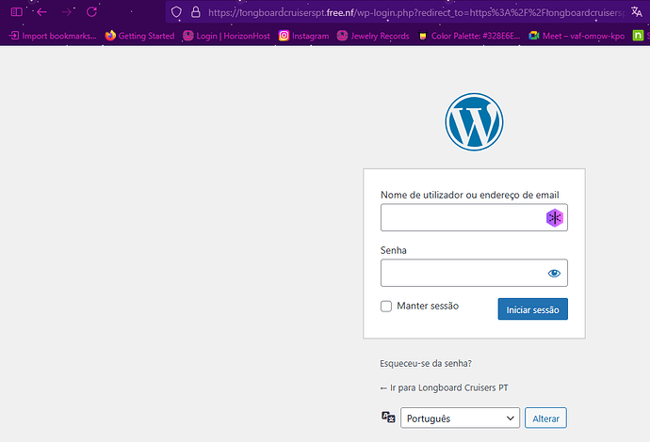Reload the page with the refresh icon
The width and height of the screenshot is (650, 442).
91,12
